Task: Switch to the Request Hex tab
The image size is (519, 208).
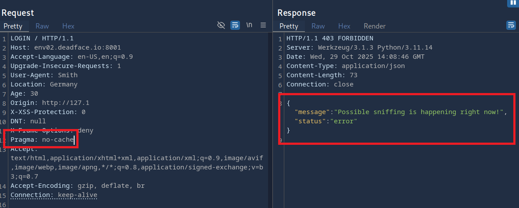Action: pyautogui.click(x=68, y=26)
